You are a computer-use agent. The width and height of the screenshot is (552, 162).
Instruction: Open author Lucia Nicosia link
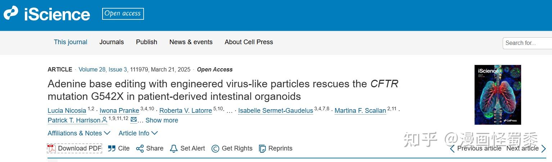[67, 111]
